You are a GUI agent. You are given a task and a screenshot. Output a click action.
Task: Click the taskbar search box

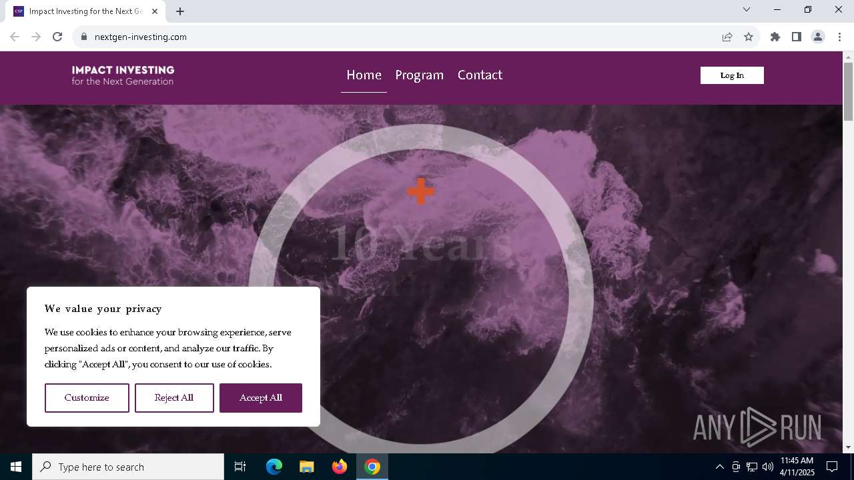pyautogui.click(x=128, y=467)
